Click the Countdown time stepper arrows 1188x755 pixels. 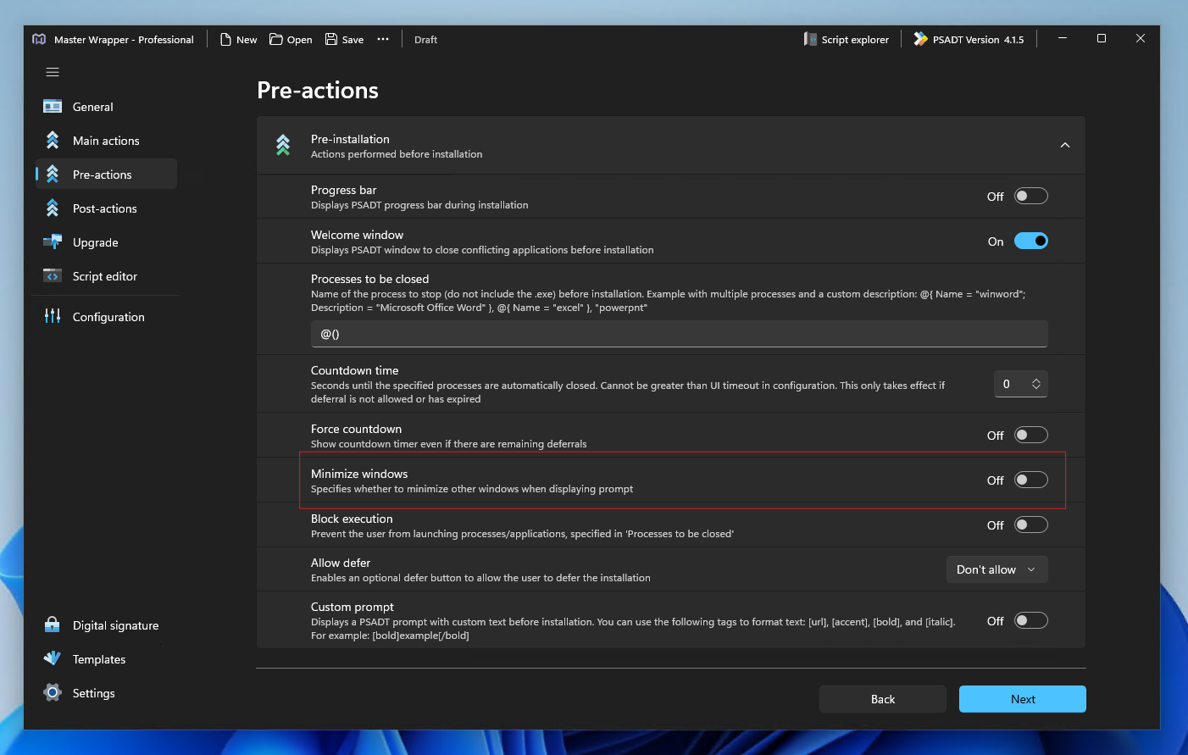click(1036, 384)
